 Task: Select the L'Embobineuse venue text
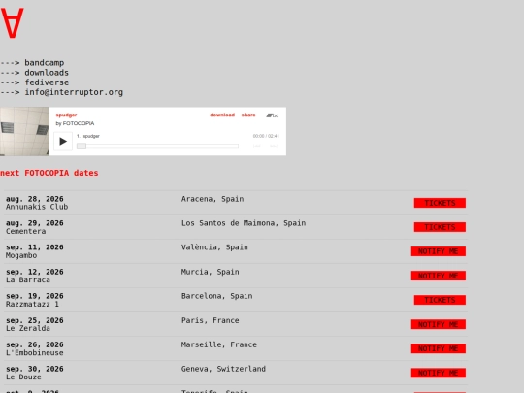click(x=35, y=353)
